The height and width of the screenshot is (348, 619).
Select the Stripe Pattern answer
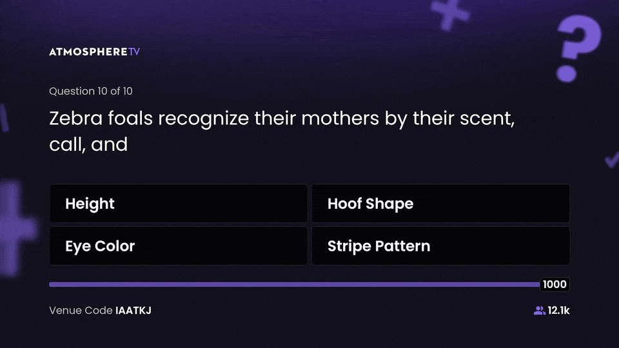click(440, 246)
